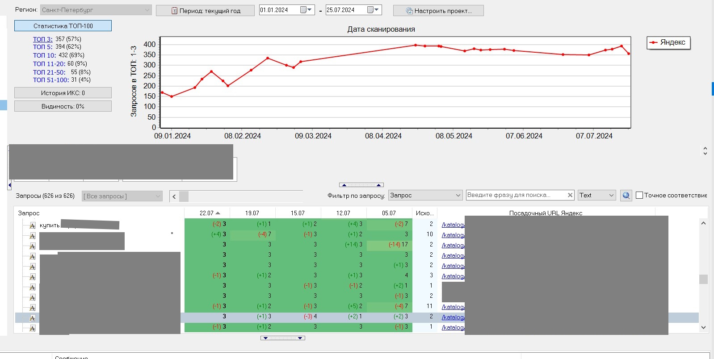The image size is (714, 359).
Task: Click the horizontal scrollbar thumb next to '[Все запросы]'
Action: coord(184,196)
